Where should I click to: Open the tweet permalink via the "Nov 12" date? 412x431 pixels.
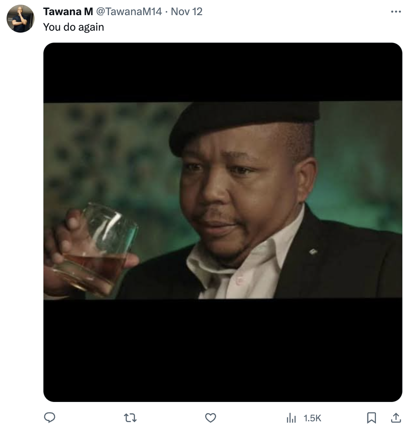pos(187,12)
